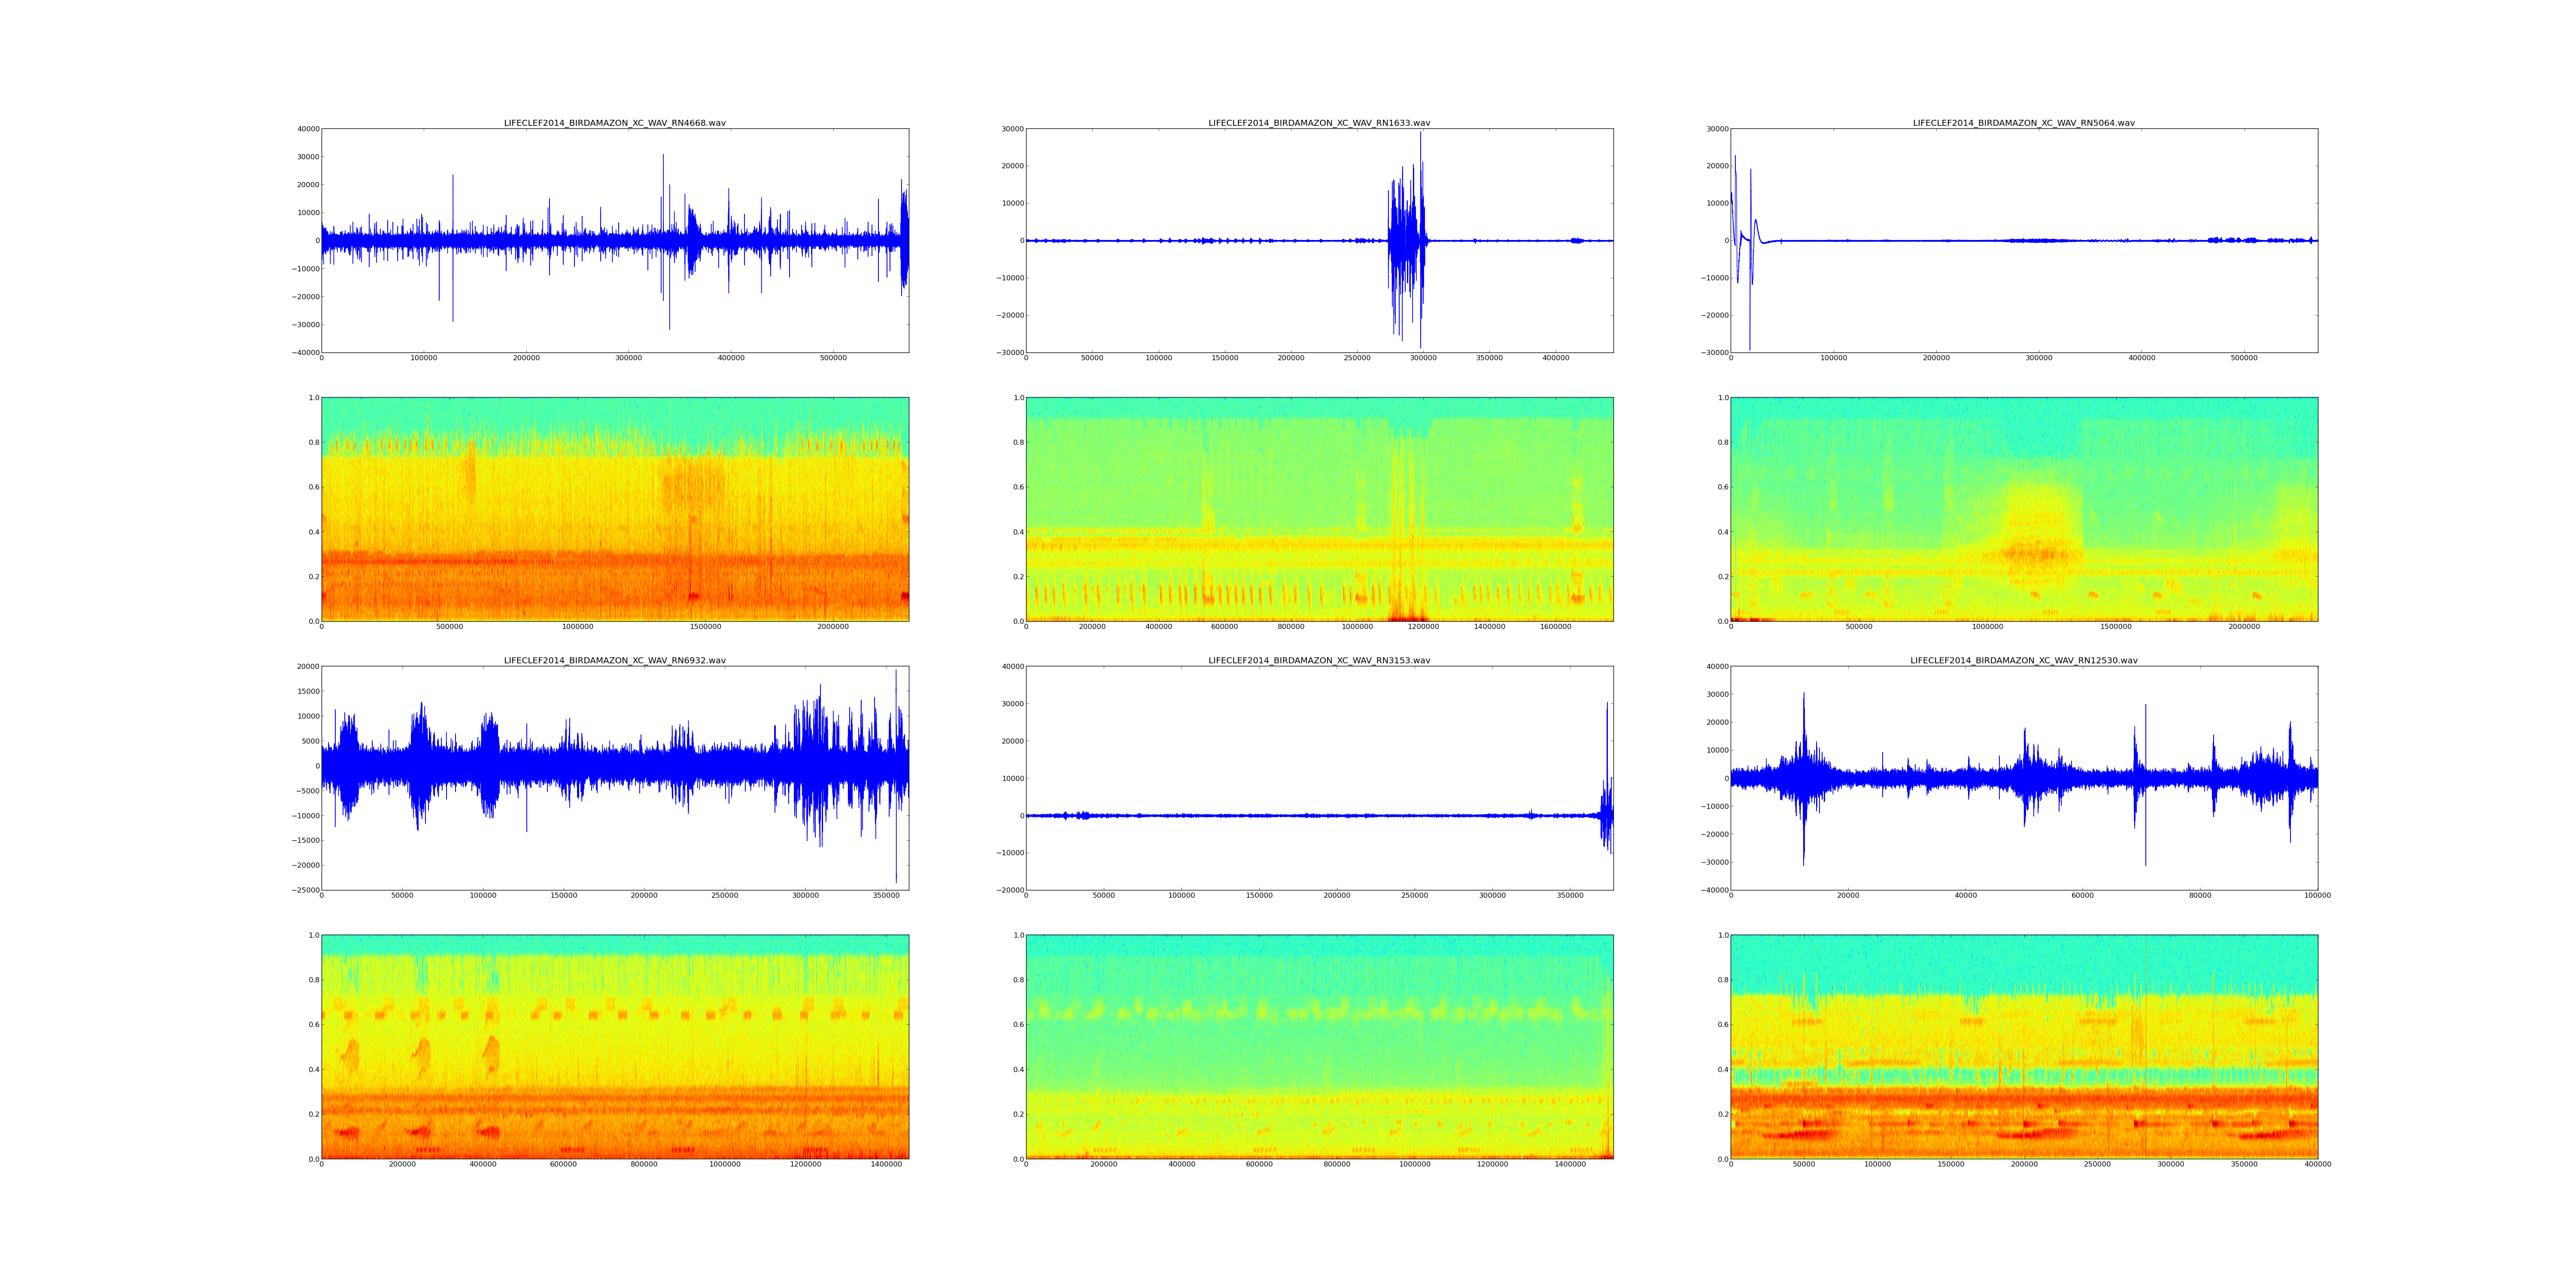Click the RN5064.wav waveform plot

[2024, 240]
